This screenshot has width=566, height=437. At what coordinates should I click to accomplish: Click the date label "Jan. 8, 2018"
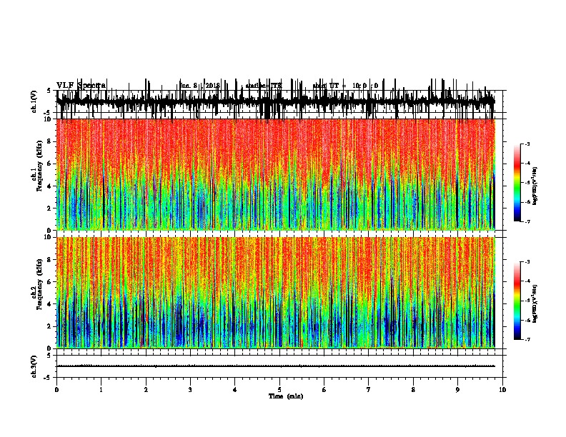click(x=200, y=86)
